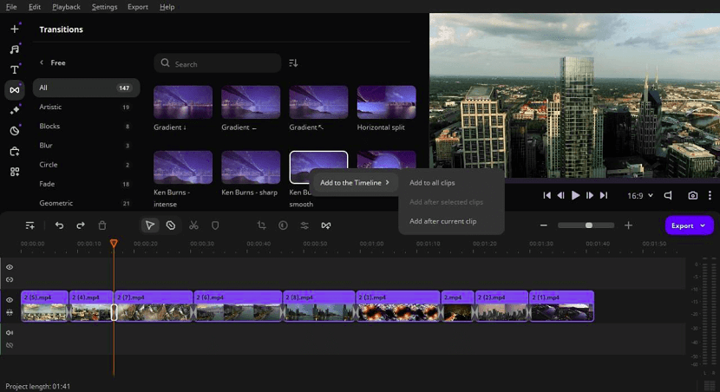720x392 pixels.
Task: Choose Add after current clip
Action: coord(442,221)
